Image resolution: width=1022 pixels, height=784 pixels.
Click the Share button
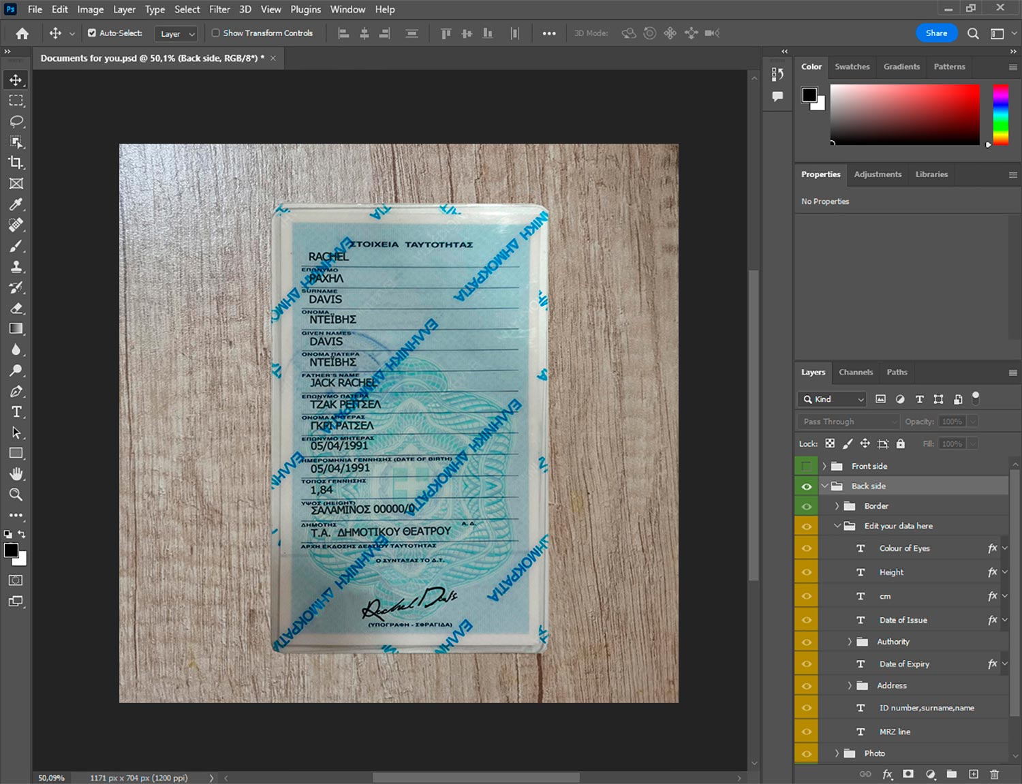pos(936,33)
